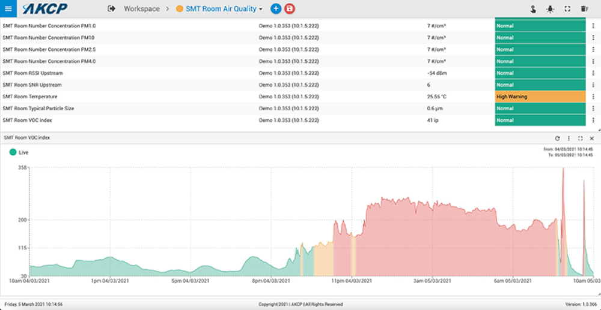Open options menu for PM1.0 row
This screenshot has height=310, width=601.
click(x=593, y=26)
